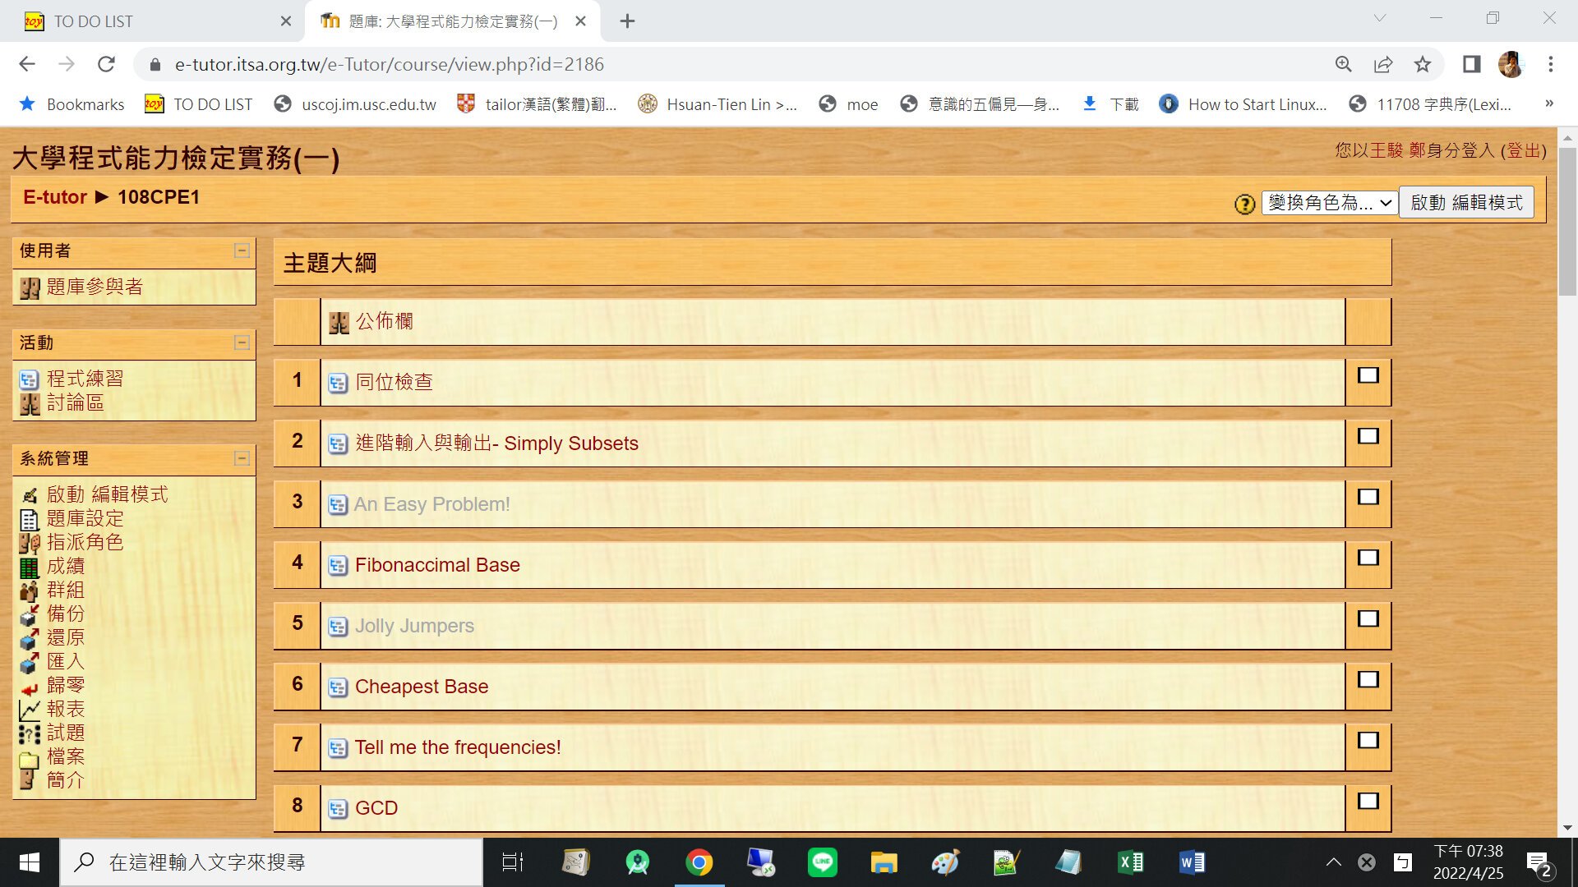Open LINE app from taskbar
This screenshot has height=887, width=1578.
(x=822, y=862)
